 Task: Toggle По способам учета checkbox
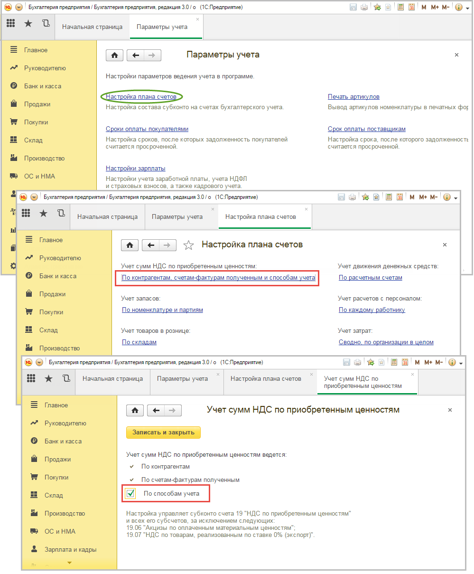(x=130, y=494)
